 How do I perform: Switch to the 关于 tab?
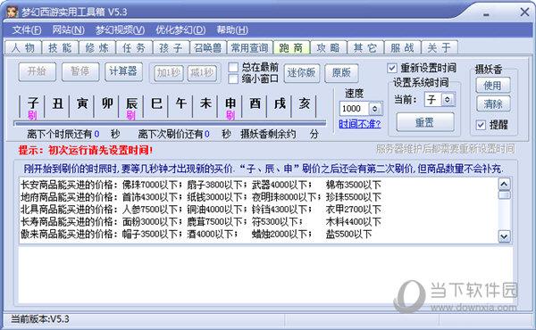[440, 48]
